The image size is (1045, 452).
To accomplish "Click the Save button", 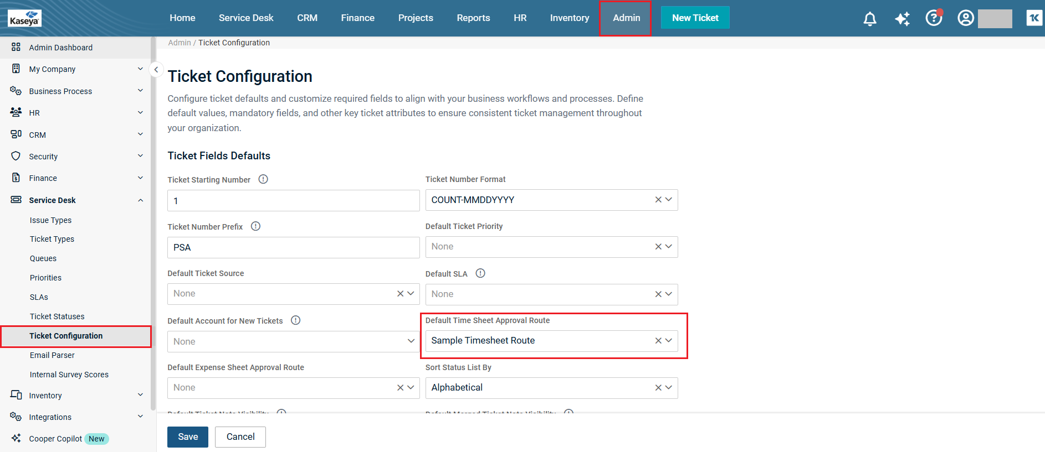I will click(x=188, y=437).
